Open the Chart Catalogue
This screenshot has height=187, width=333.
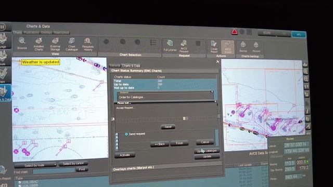(x=72, y=44)
